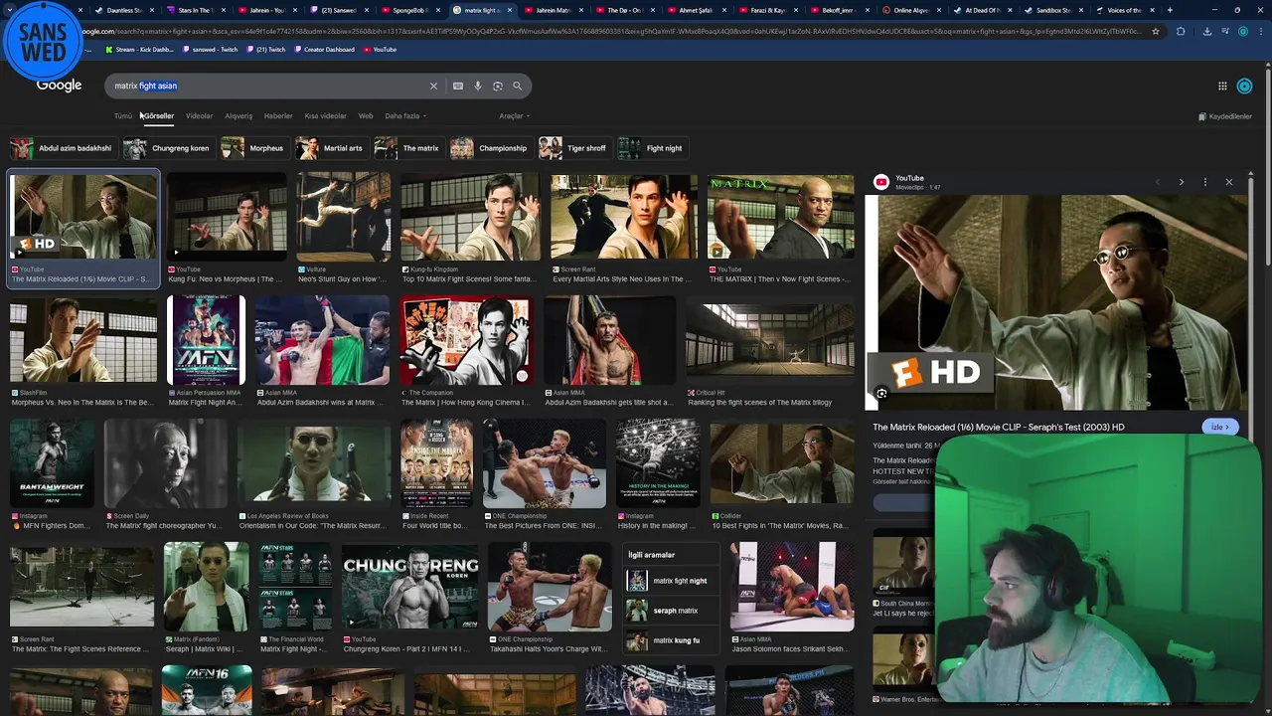Filter by Fight night chip
Image resolution: width=1272 pixels, height=716 pixels.
pyautogui.click(x=651, y=148)
